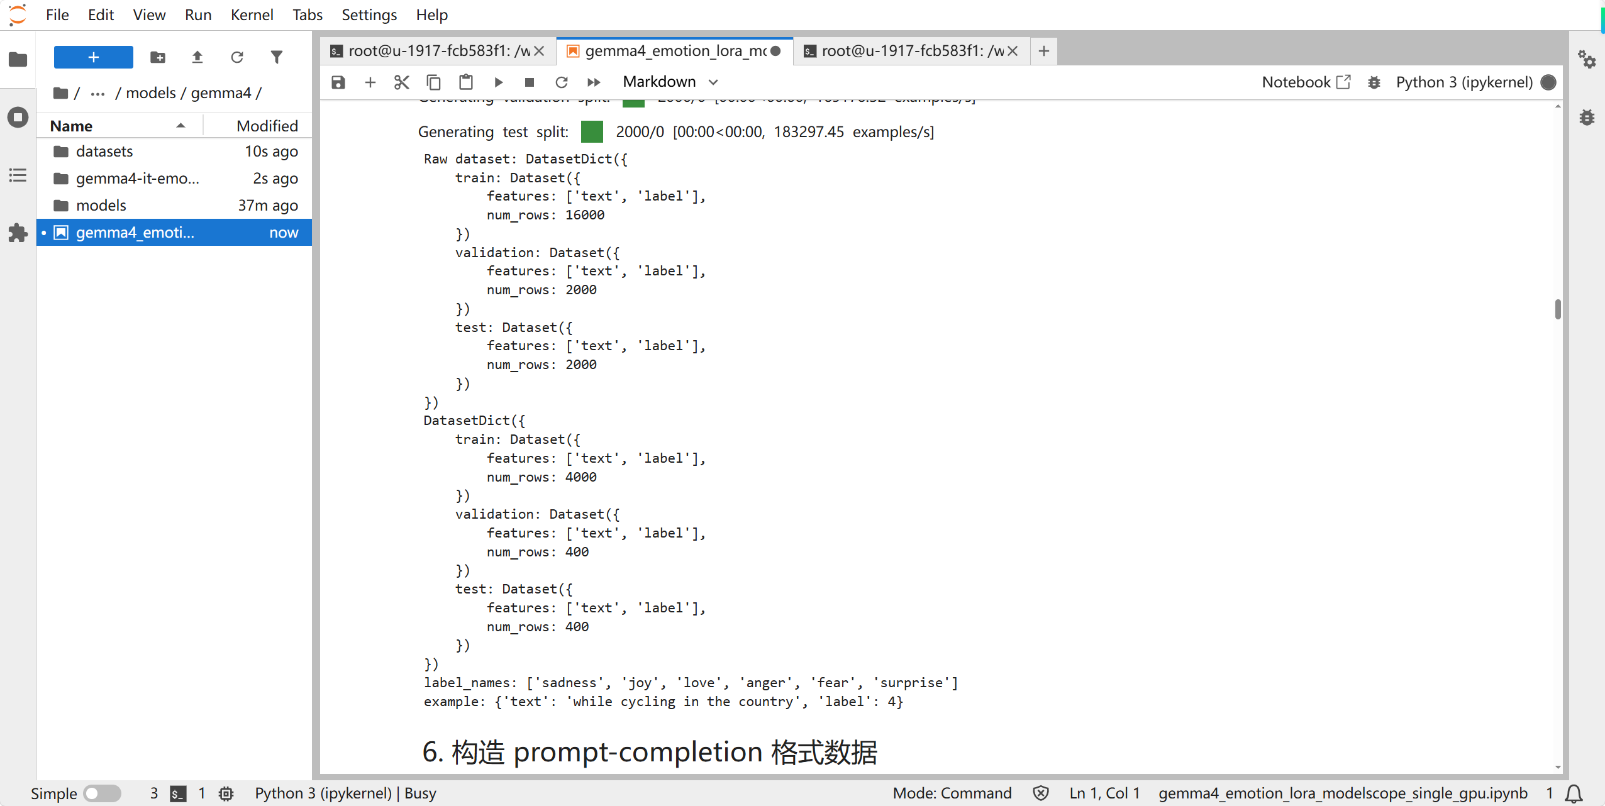
Task: Open the Edit menu
Action: (x=101, y=14)
